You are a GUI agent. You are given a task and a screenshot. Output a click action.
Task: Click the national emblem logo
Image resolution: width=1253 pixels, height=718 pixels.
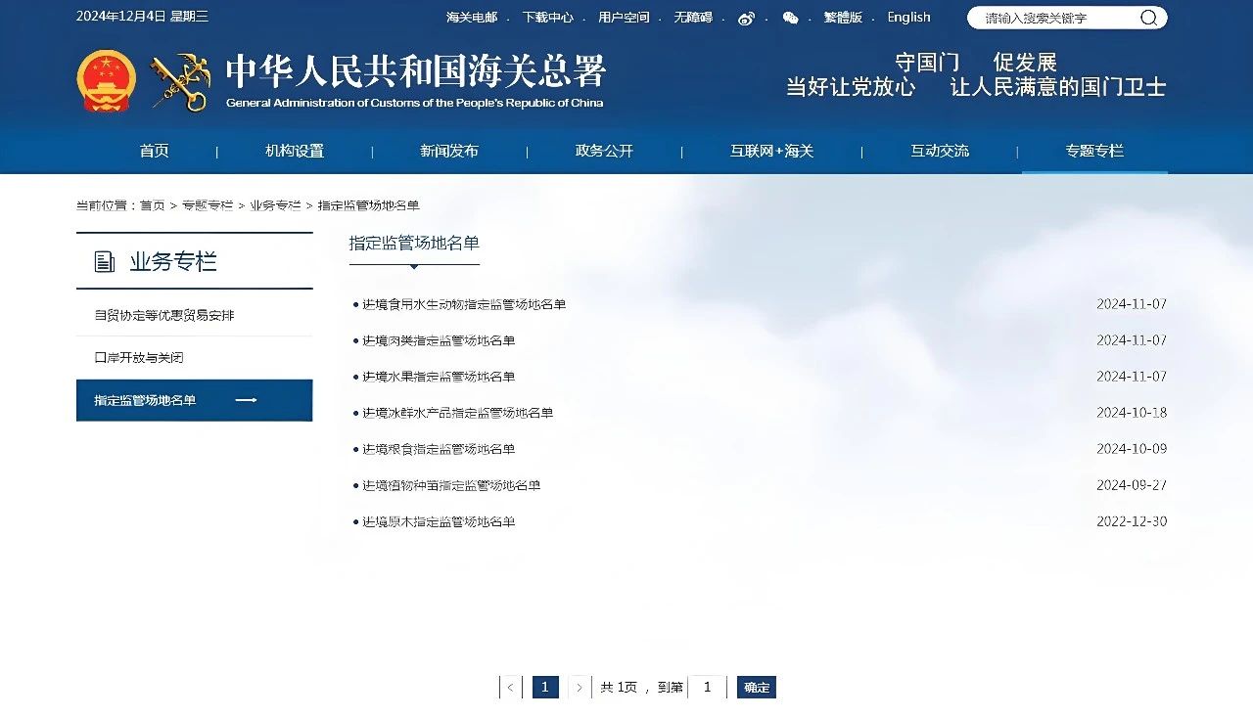pos(107,81)
